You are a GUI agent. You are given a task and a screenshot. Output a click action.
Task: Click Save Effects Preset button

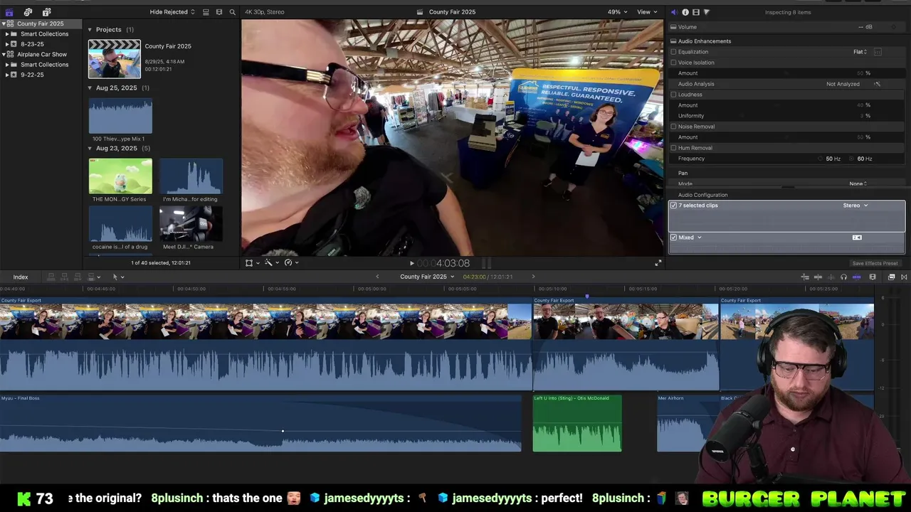(875, 263)
